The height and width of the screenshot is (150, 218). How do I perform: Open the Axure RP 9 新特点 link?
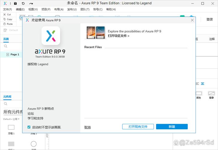[x=41, y=109]
